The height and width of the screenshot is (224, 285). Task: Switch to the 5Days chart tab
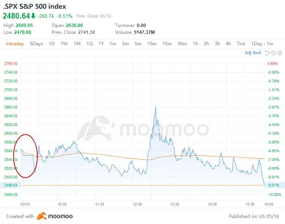coord(36,44)
